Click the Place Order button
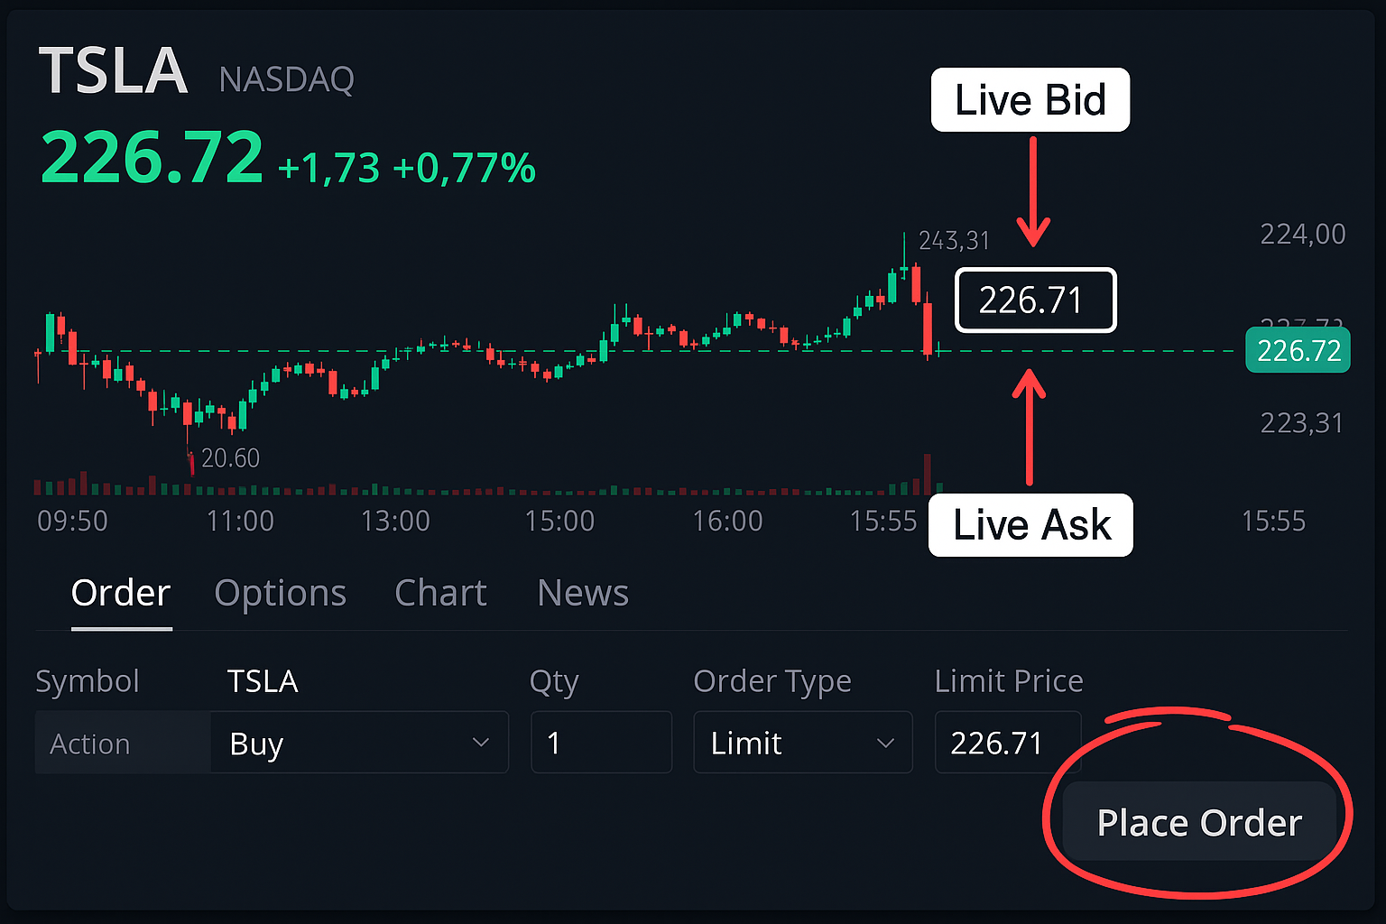The width and height of the screenshot is (1386, 924). coord(1198,822)
